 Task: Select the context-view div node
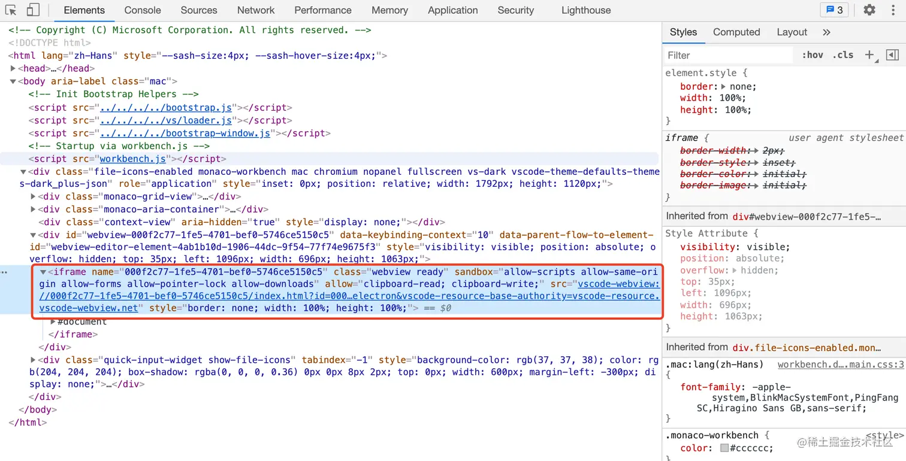[x=241, y=222]
